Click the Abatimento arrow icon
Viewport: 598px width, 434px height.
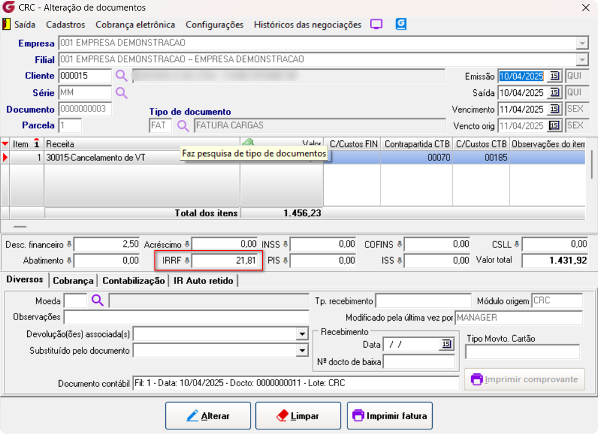click(69, 260)
